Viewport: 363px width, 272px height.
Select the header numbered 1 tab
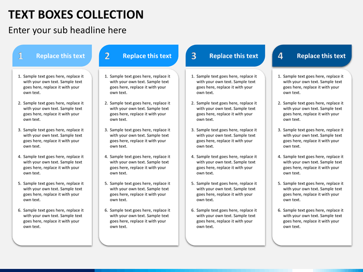click(52, 56)
